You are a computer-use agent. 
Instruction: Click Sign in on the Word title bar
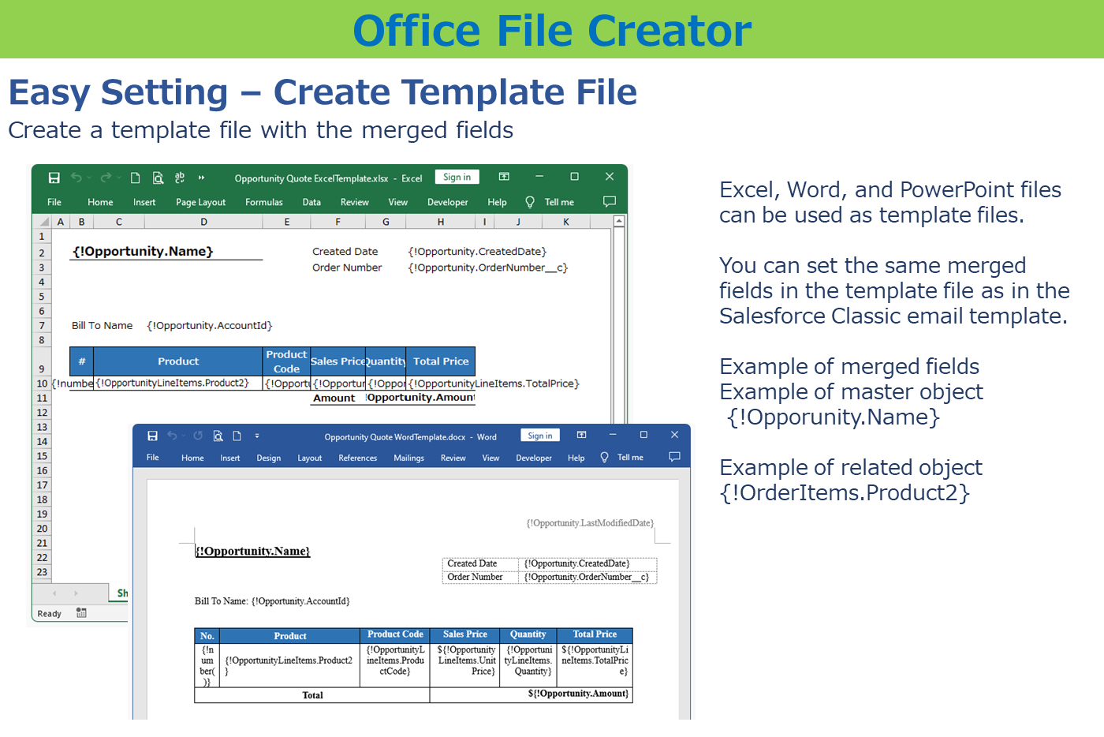coord(540,435)
